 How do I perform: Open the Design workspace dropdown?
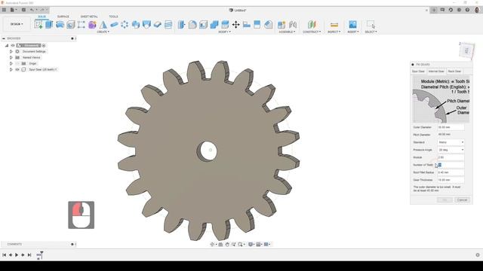[x=17, y=24]
